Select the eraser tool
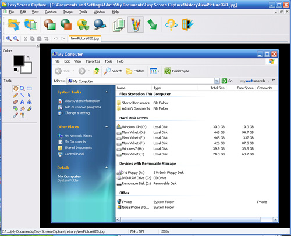 [x=16, y=102]
